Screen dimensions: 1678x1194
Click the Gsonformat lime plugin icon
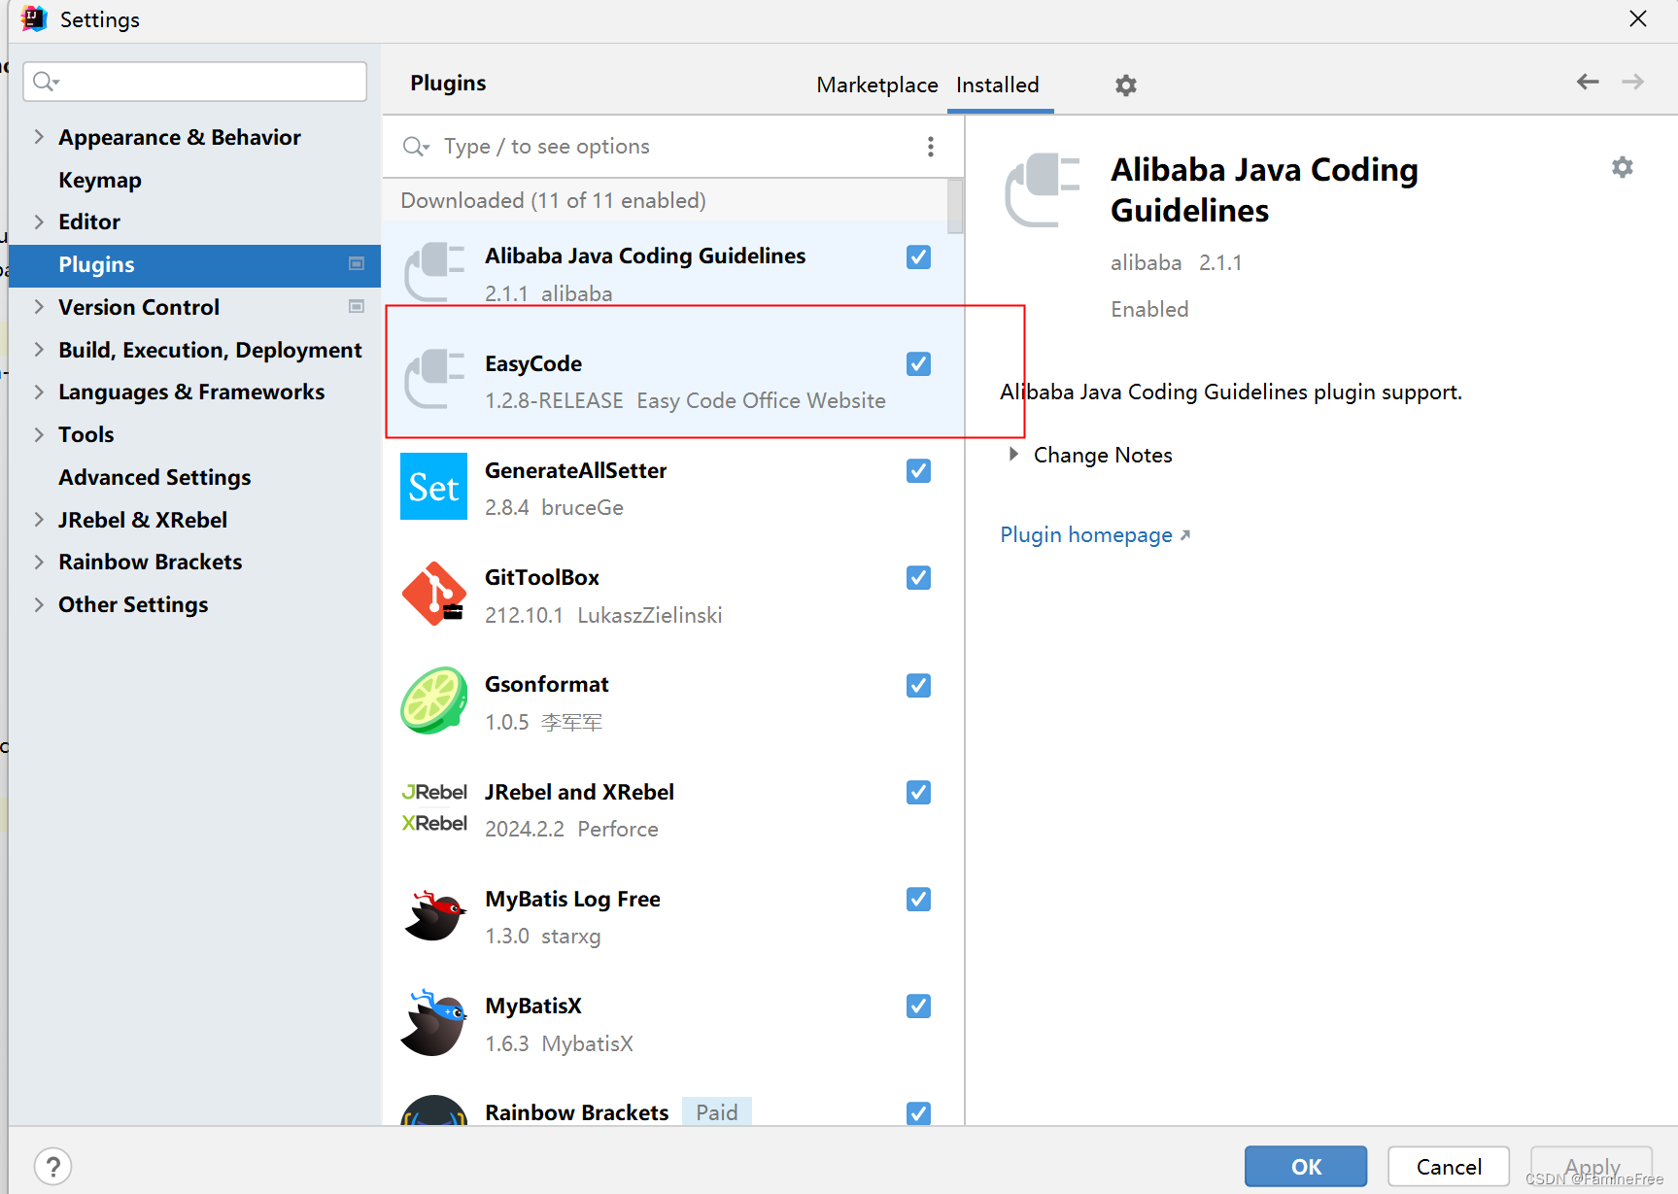[433, 700]
